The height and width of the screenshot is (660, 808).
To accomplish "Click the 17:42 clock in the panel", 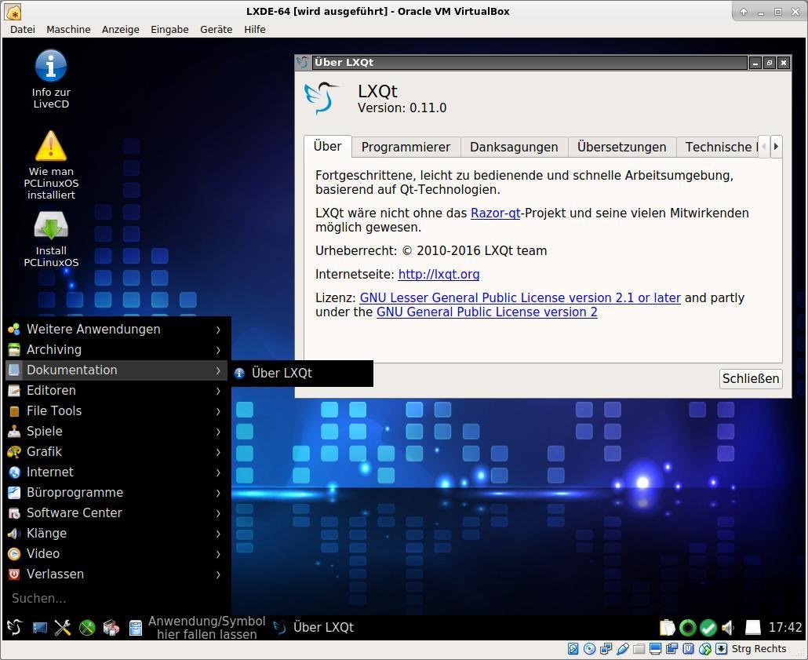I will (784, 628).
